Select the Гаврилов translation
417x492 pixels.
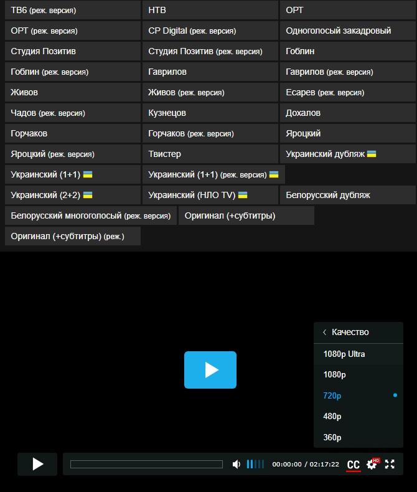coord(210,72)
